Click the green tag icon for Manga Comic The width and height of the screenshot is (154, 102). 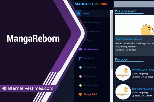pyautogui.click(x=80, y=85)
